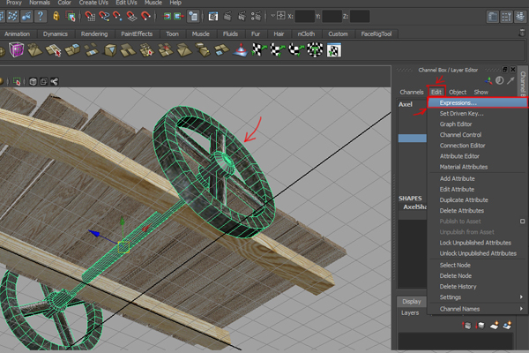
Task: Click the red-blue manipulator cone shelf icon
Action: [240, 50]
